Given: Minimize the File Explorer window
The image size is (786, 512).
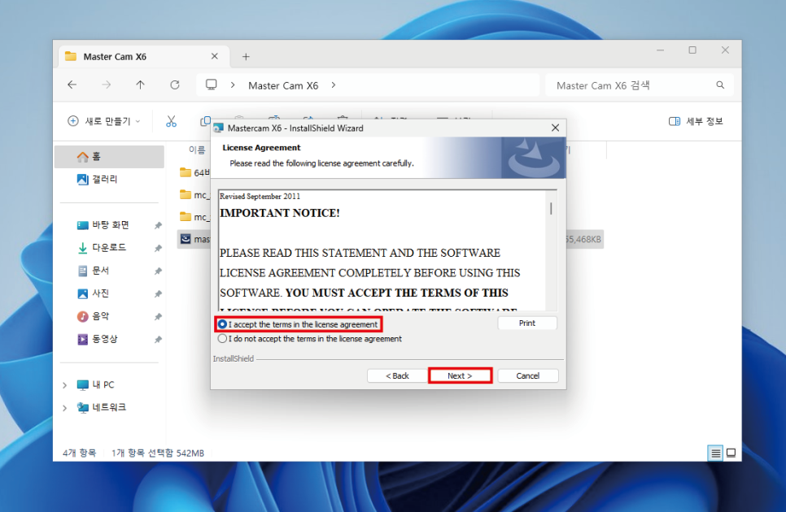Looking at the screenshot, I should click(x=660, y=50).
